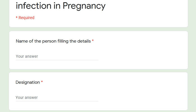Click the Designation answer input field
This screenshot has height=112, width=196.
pos(57,97)
